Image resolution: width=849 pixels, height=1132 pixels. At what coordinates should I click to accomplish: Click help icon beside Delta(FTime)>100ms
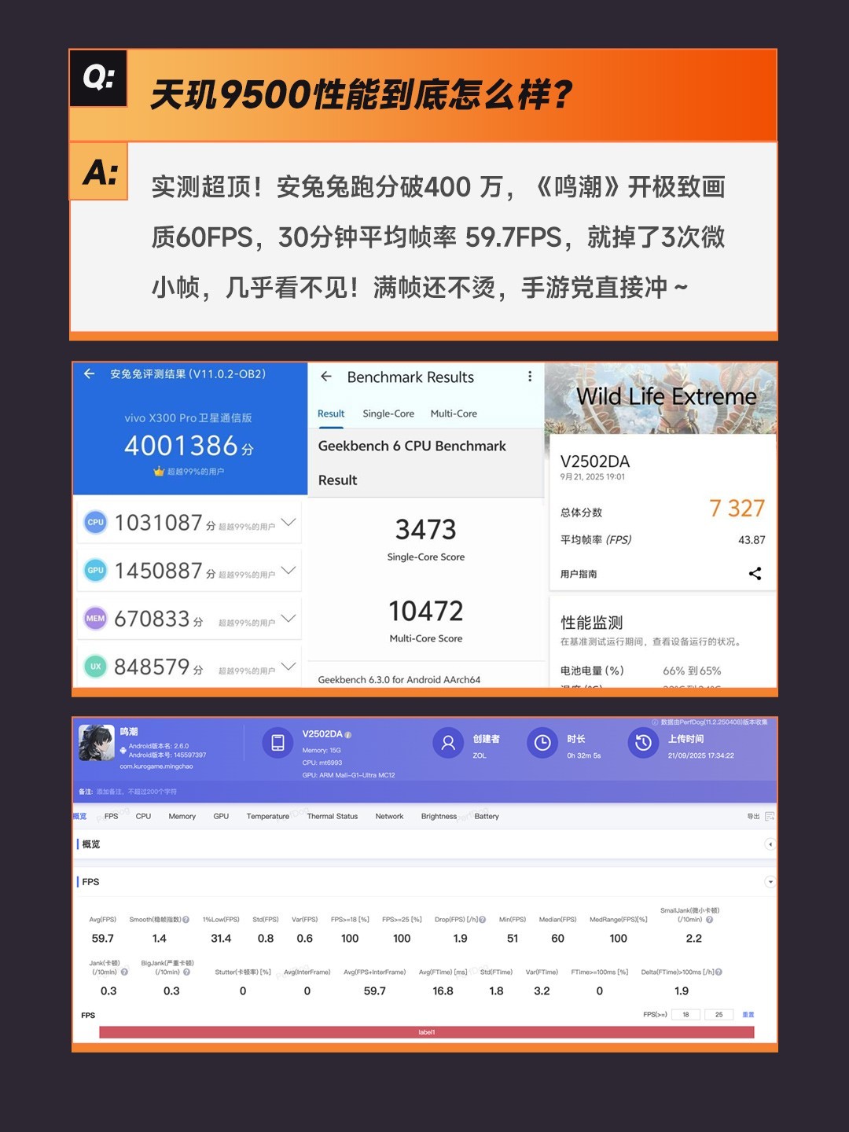(719, 972)
